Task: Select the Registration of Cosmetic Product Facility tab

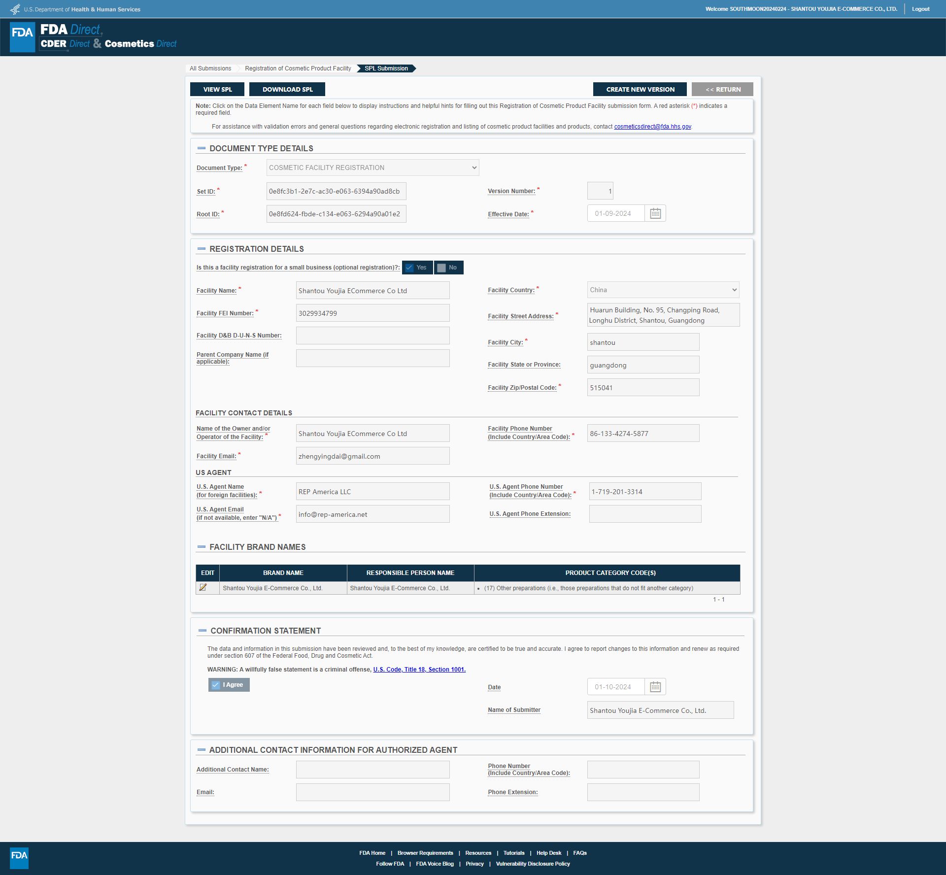Action: coord(298,68)
